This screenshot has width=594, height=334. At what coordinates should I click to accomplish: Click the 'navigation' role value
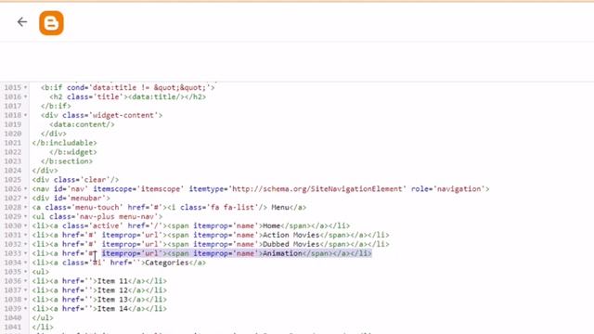(458, 189)
